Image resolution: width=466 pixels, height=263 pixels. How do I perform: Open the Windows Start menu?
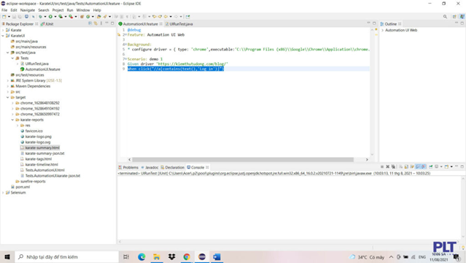[x=7, y=256]
